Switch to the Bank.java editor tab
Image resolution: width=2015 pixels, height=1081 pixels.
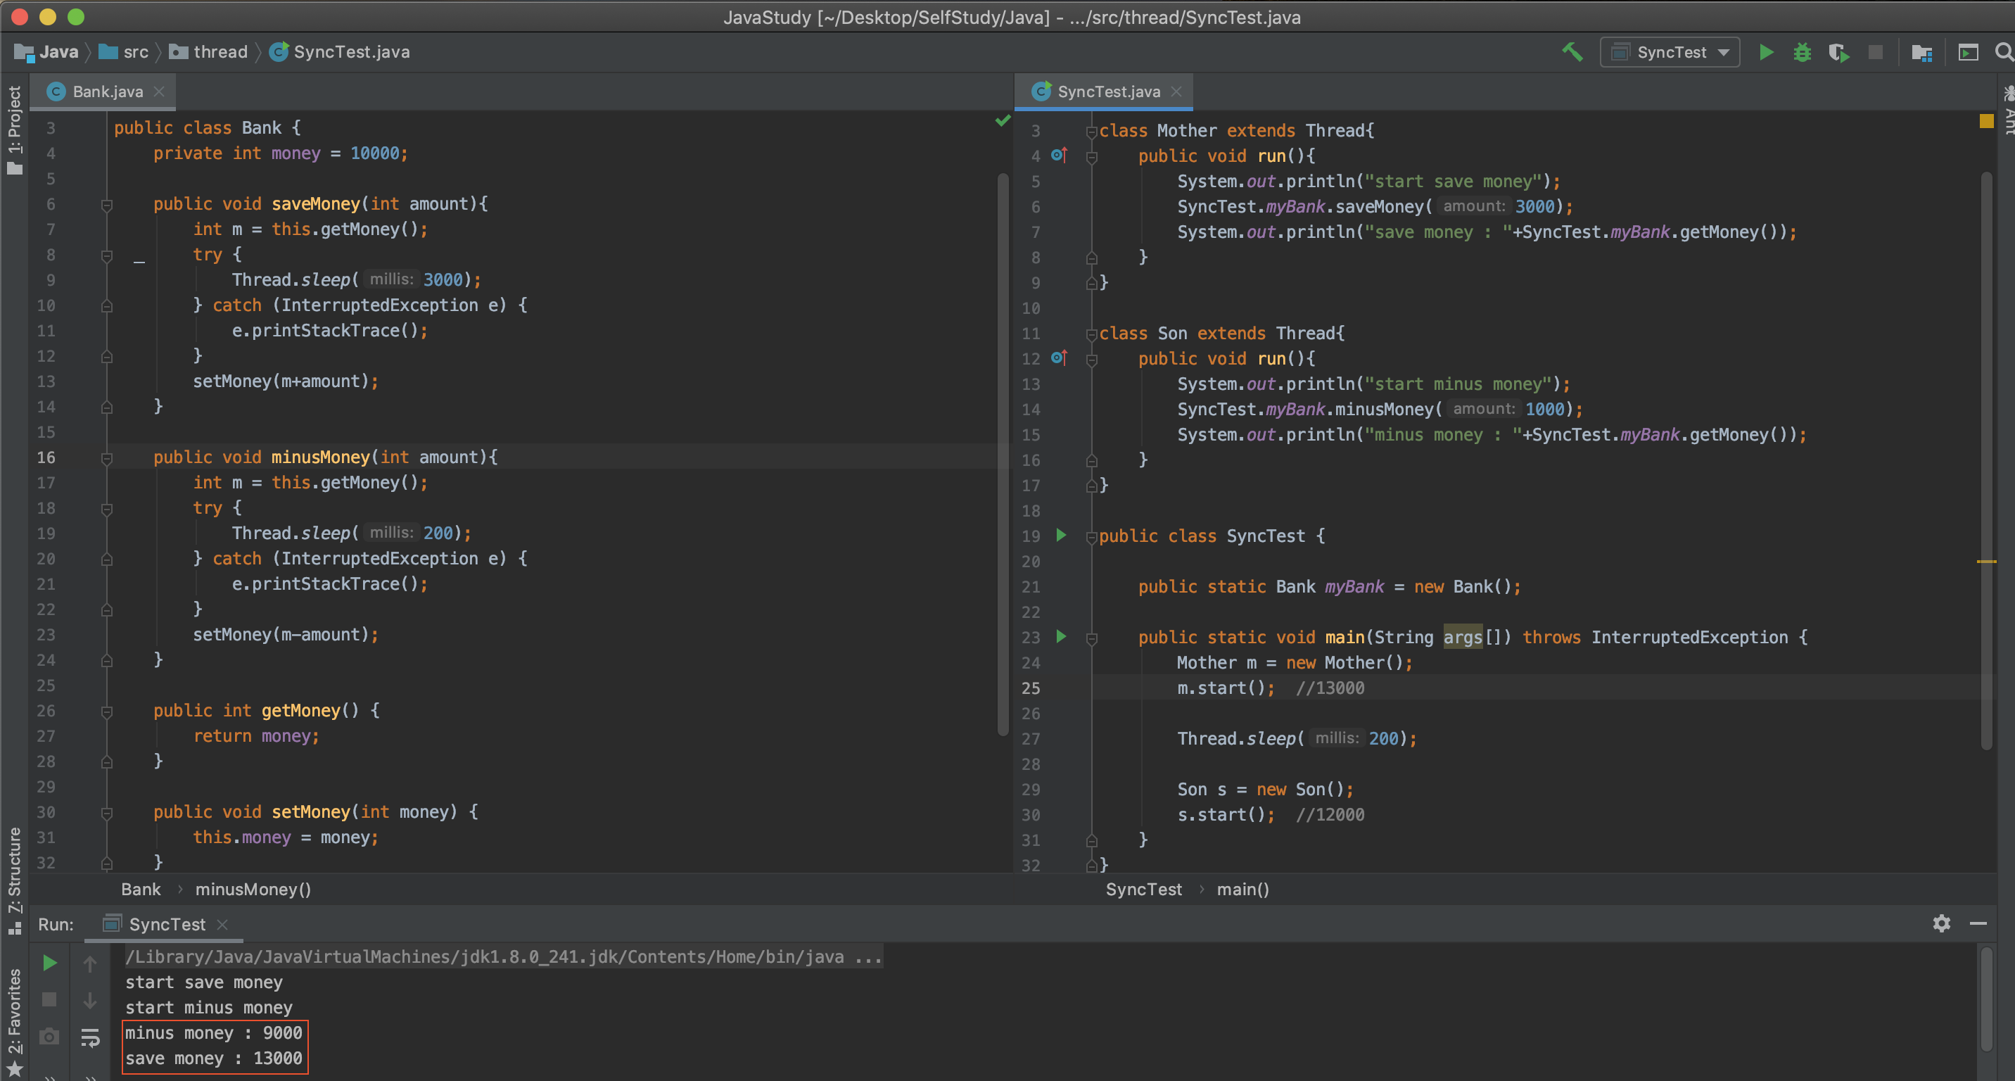coord(107,91)
